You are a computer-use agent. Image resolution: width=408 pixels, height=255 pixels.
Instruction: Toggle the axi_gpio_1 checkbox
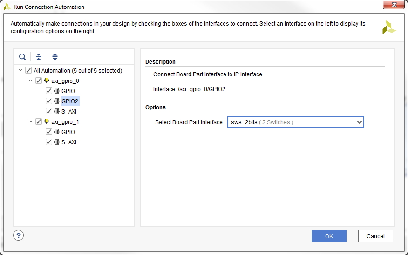point(39,121)
